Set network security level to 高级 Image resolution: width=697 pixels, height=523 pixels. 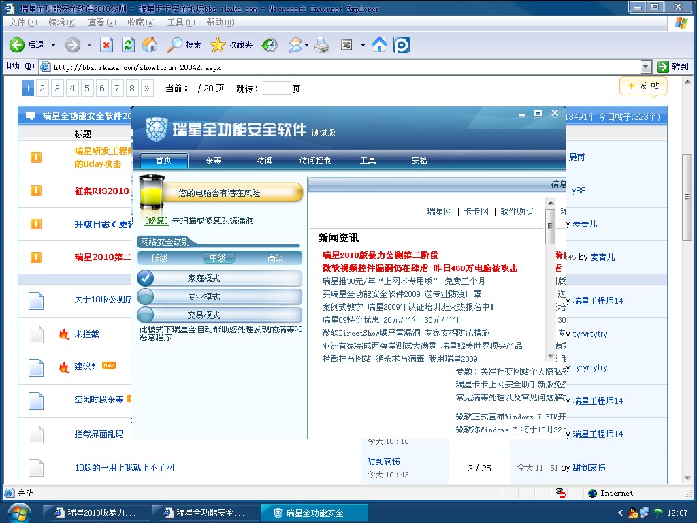tap(276, 258)
